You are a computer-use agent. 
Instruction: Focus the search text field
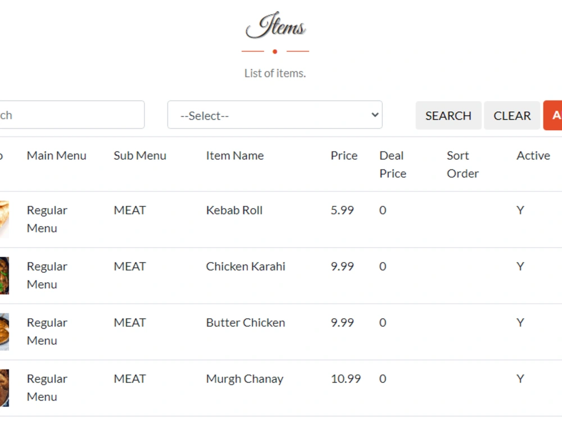coord(72,115)
